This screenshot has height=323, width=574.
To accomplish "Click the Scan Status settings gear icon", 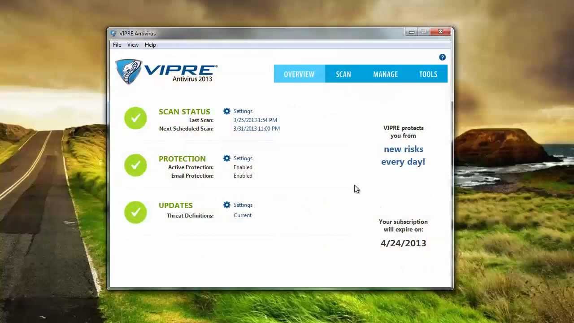I will 227,111.
